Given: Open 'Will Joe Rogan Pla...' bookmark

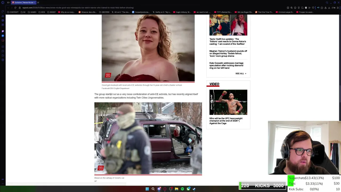Looking at the screenshot, I should tap(243, 12).
